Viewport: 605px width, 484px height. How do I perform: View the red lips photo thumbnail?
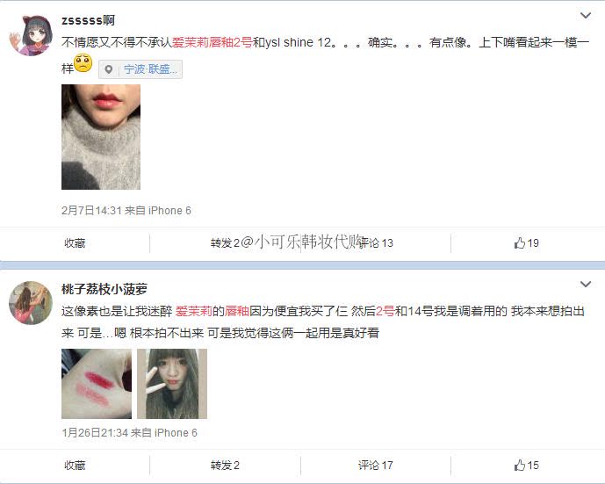(101, 137)
